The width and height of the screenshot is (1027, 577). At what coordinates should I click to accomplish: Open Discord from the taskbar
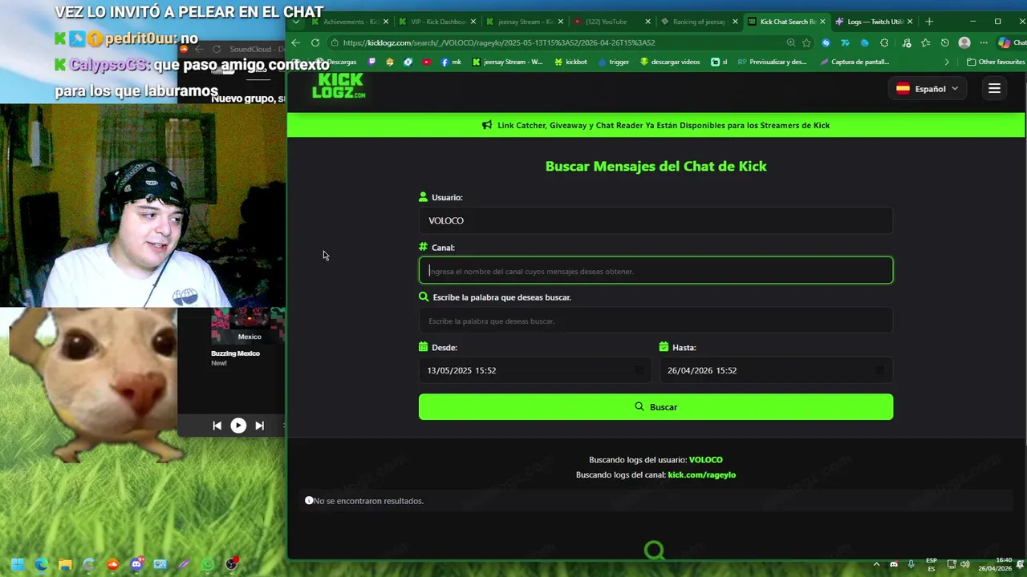(136, 564)
